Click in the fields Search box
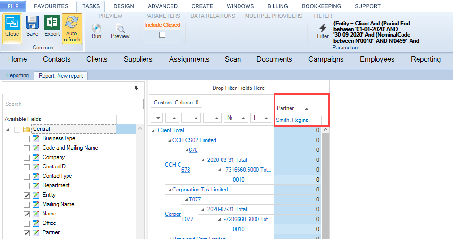 [x=73, y=104]
